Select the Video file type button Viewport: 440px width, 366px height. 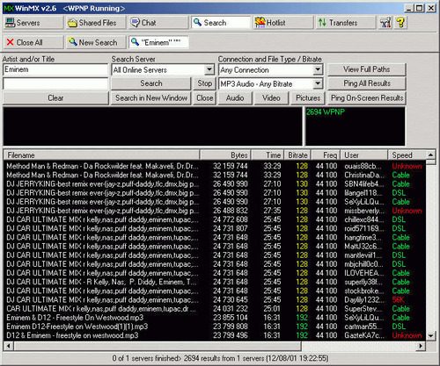pos(271,98)
